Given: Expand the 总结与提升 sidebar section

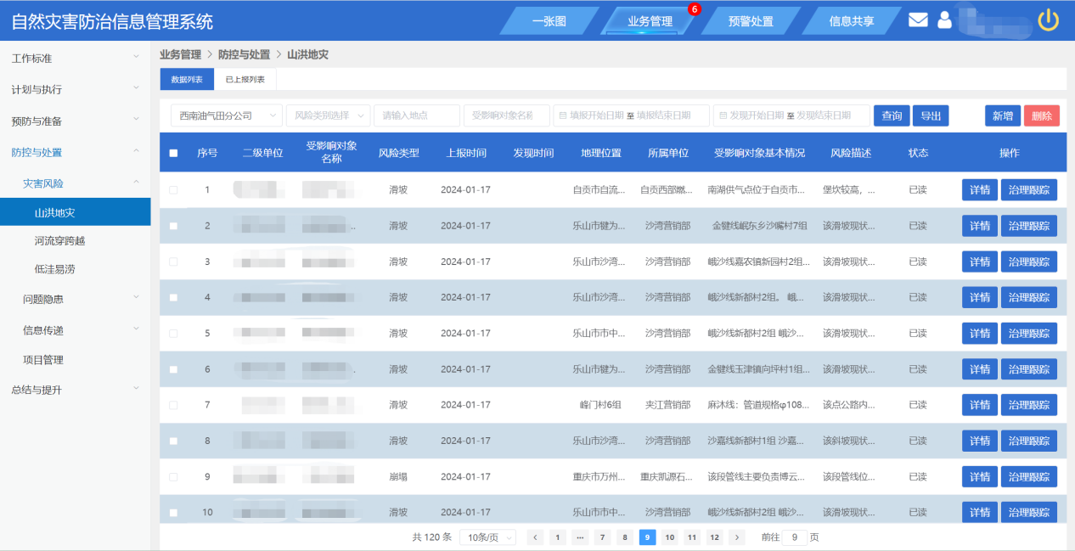Looking at the screenshot, I should pyautogui.click(x=75, y=391).
